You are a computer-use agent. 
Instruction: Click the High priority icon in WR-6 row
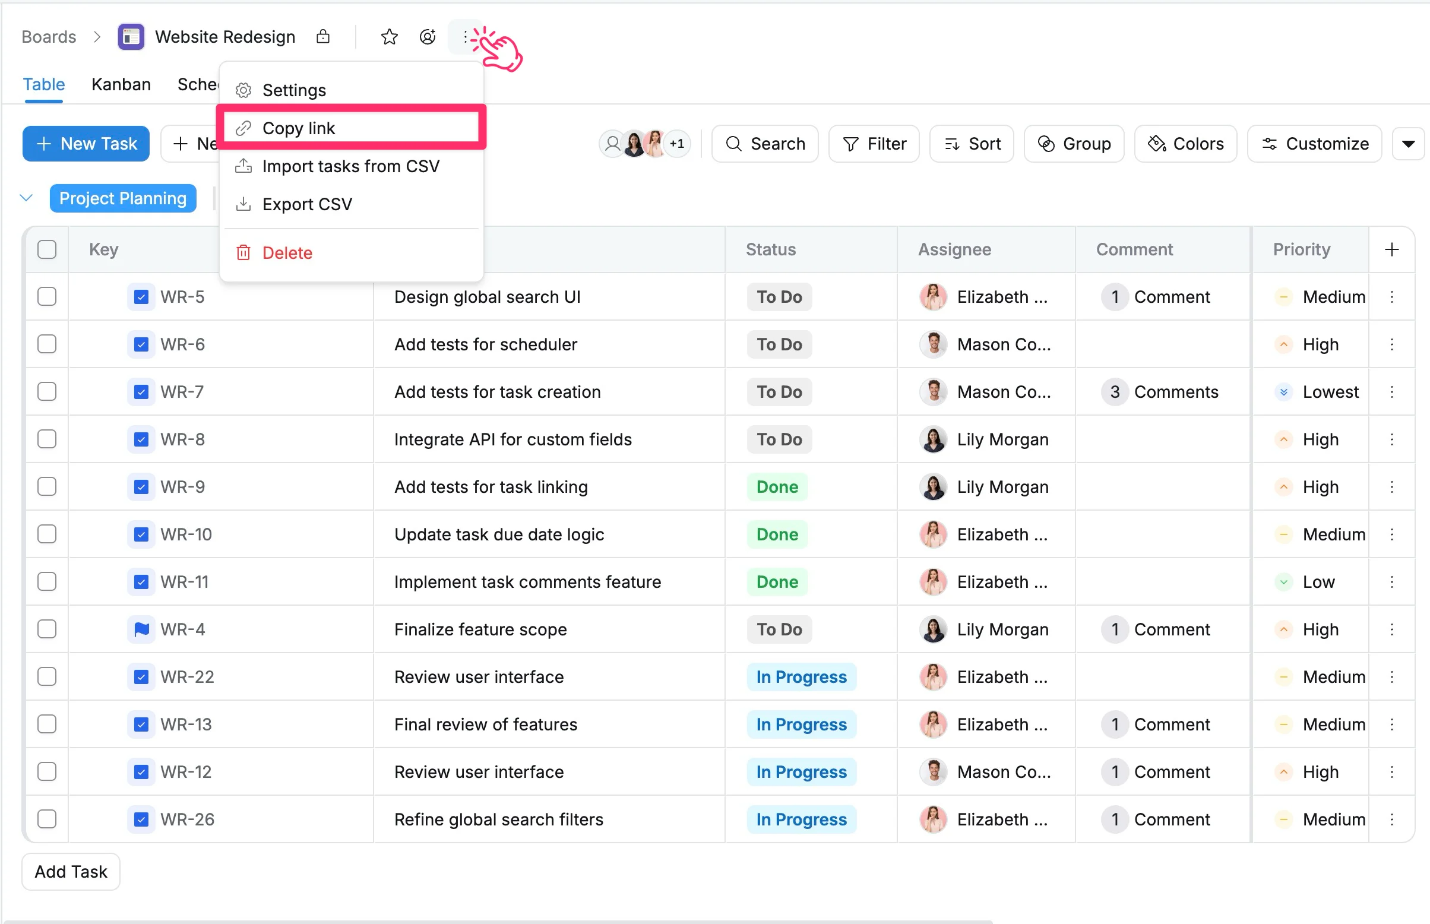pyautogui.click(x=1283, y=344)
